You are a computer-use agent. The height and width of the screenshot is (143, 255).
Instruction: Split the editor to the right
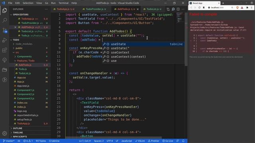click(x=178, y=9)
